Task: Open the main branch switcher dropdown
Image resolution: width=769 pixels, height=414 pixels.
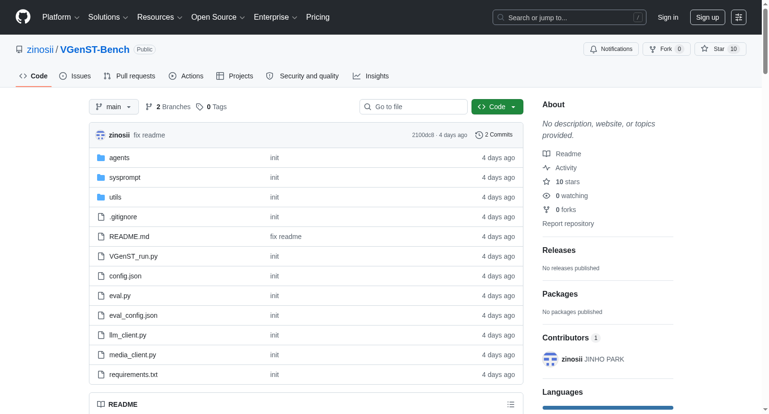Action: [114, 107]
